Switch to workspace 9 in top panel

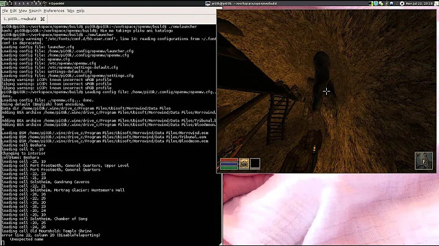(x=40, y=4)
